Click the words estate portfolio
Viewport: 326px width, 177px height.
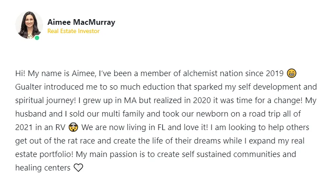tap(43, 154)
